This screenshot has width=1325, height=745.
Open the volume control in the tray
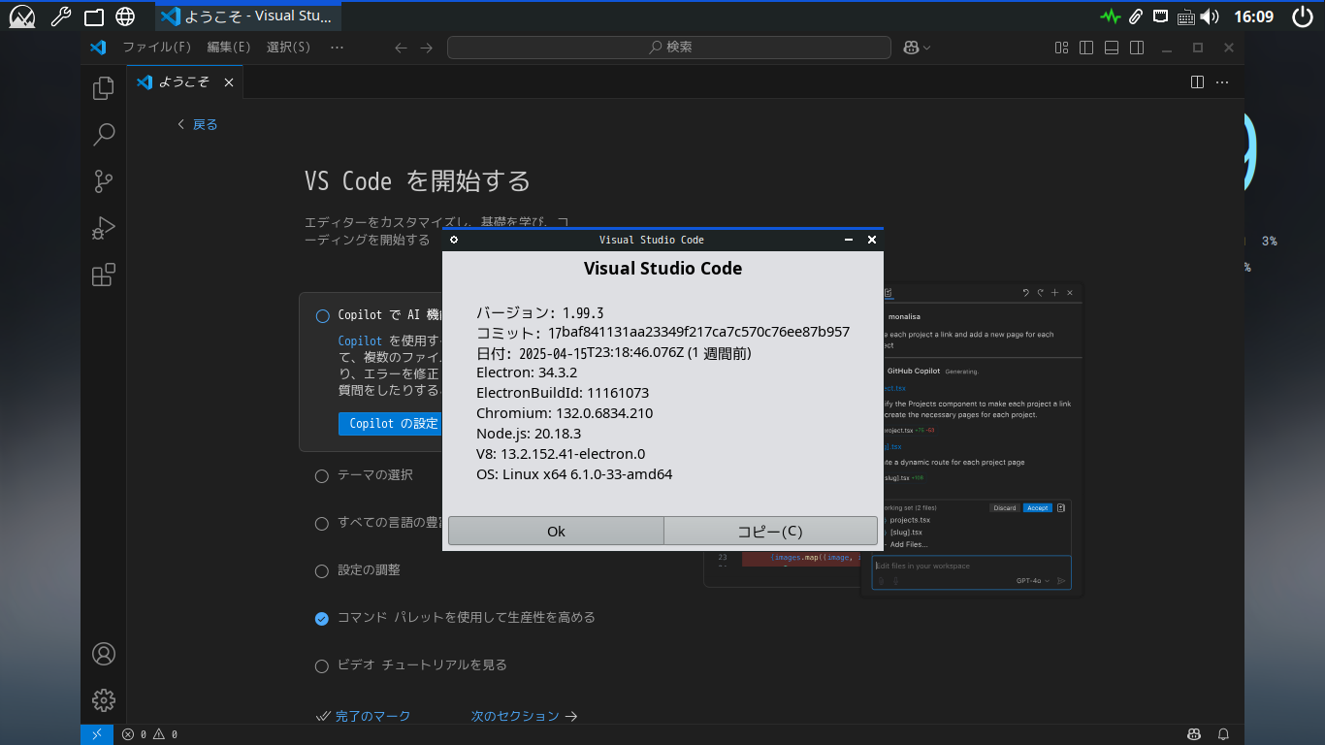1209,16
